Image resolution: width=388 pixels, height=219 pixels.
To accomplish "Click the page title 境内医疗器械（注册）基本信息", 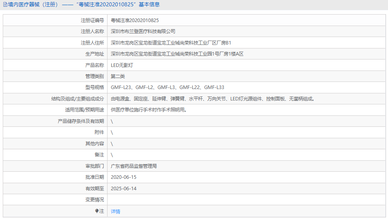I will point(84,4).
